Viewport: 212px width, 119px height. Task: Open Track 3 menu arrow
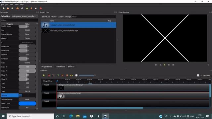click(43, 101)
